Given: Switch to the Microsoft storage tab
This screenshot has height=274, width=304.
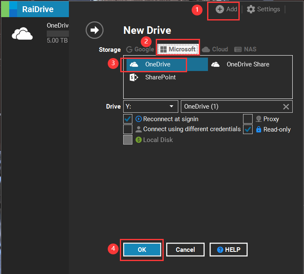Looking at the screenshot, I should [x=178, y=49].
